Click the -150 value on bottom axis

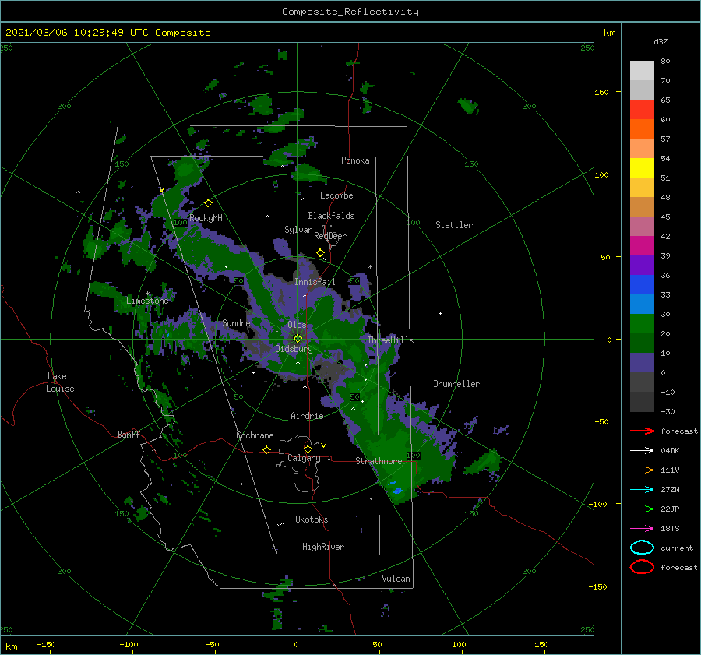coord(46,644)
